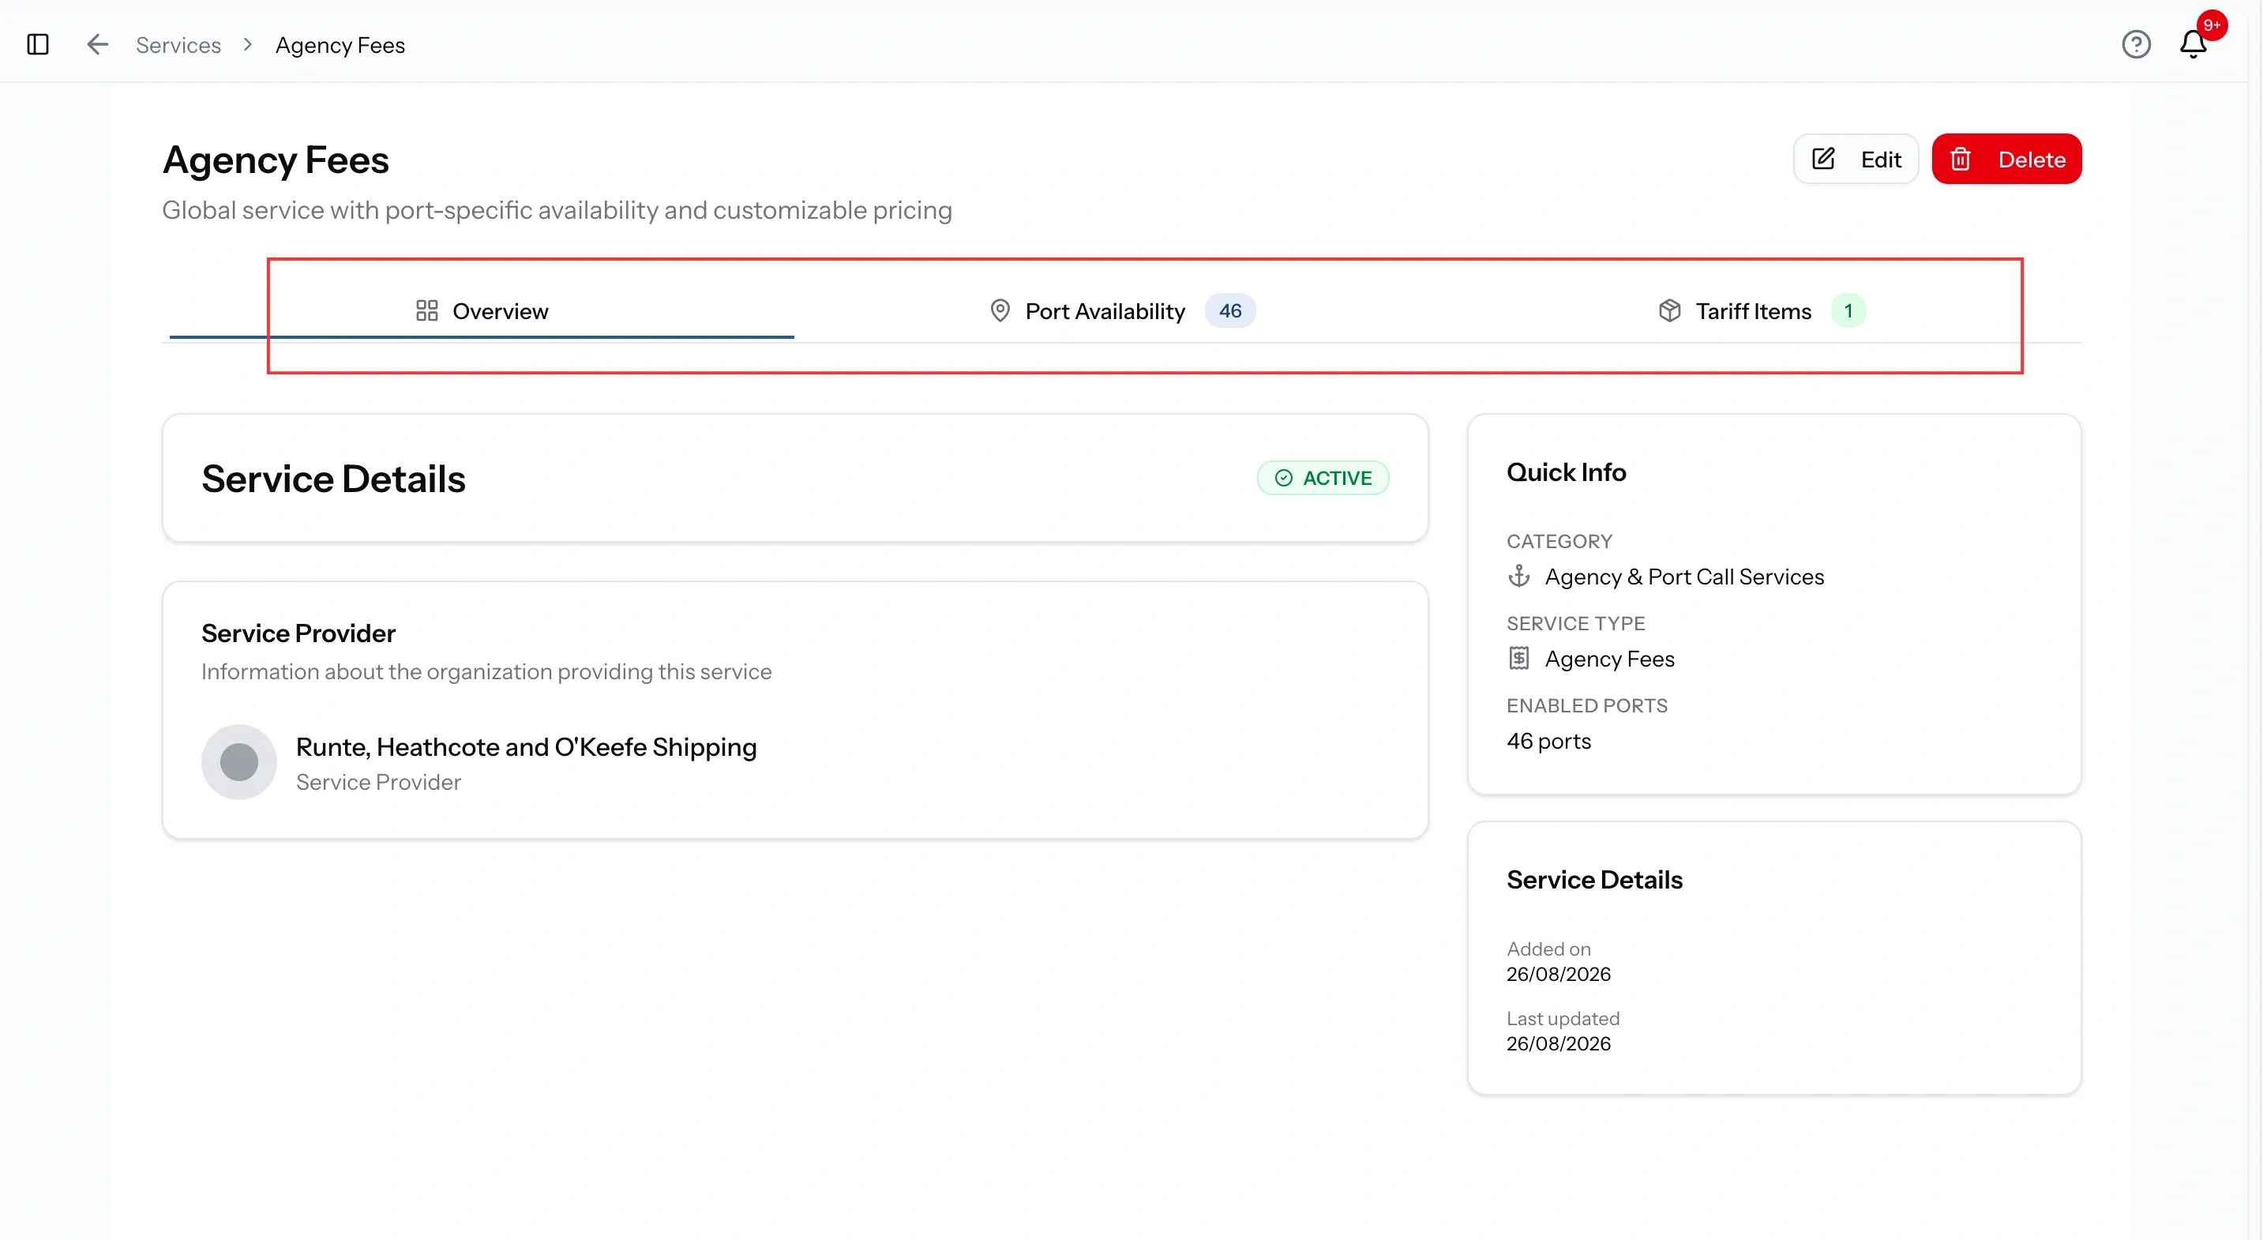Click the provider avatar for Runte, Heathcote and O'Keefe
Image resolution: width=2263 pixels, height=1240 pixels.
click(239, 762)
